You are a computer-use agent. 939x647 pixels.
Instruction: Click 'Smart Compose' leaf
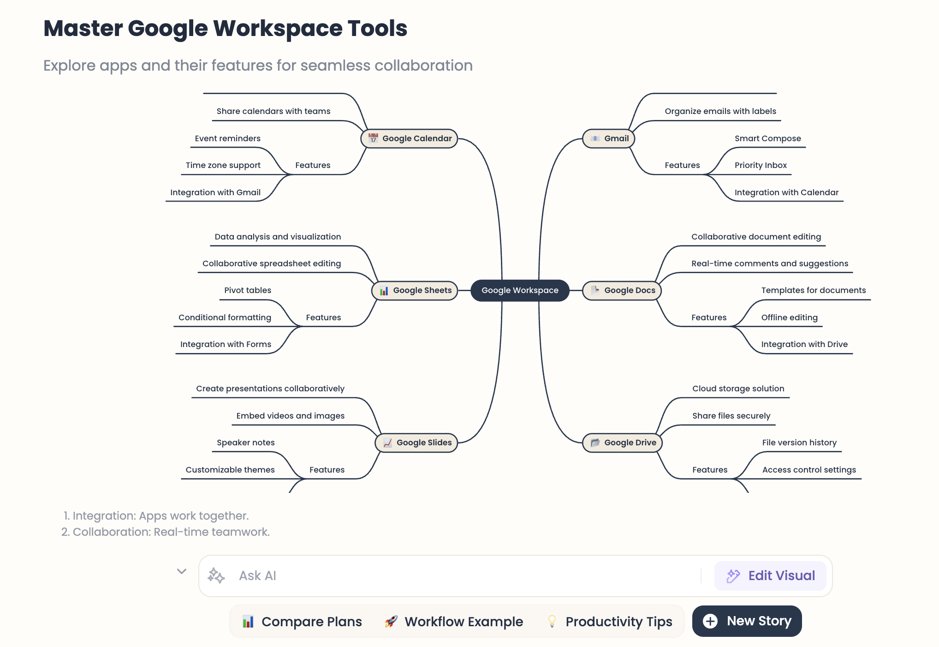pos(768,138)
